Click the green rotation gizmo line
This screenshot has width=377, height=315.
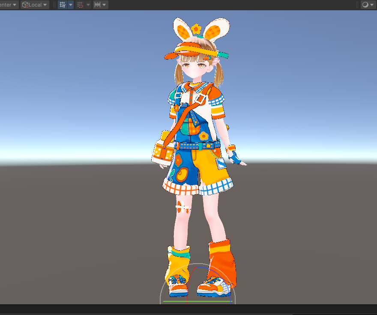pos(197,301)
